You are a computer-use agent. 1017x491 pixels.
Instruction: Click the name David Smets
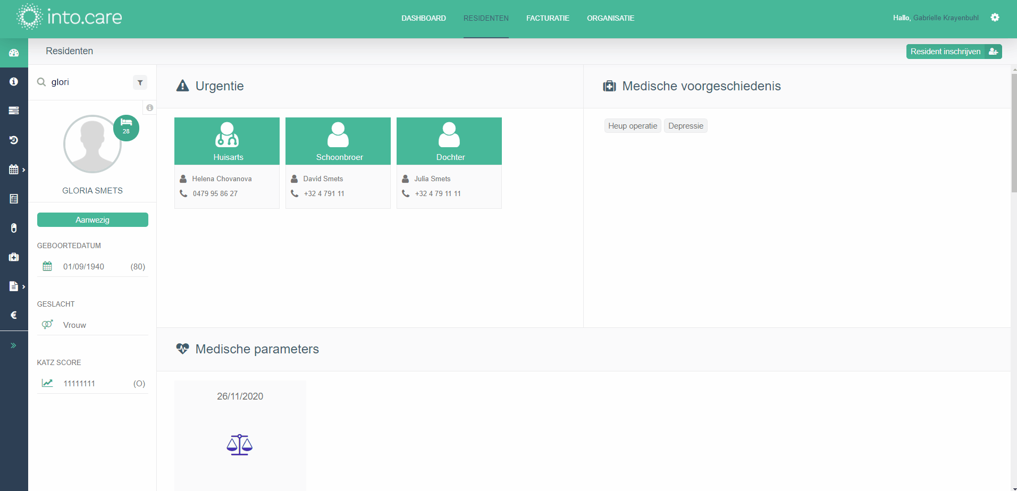[323, 179]
